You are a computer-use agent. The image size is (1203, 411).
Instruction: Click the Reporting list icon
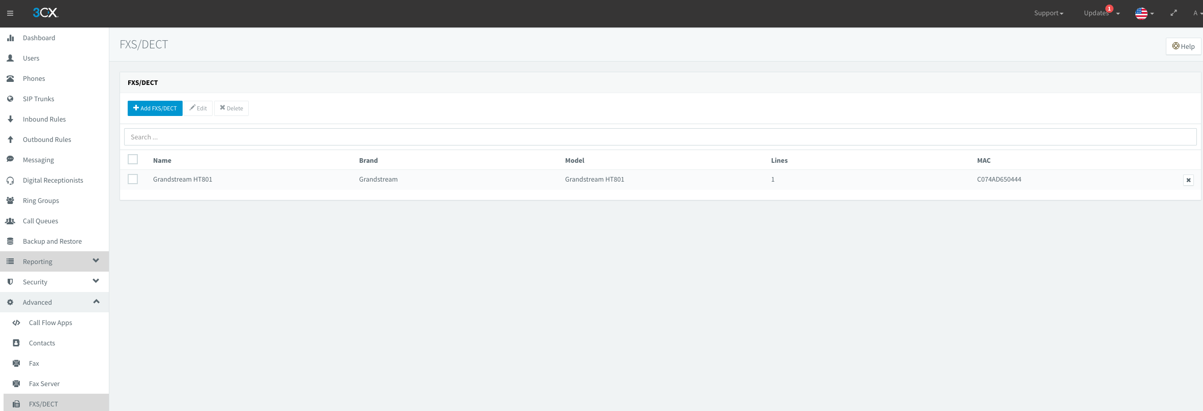(10, 261)
